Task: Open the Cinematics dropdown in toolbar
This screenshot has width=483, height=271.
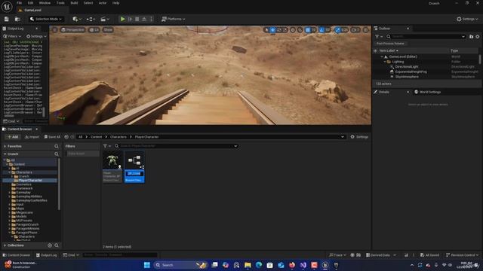Action: (105, 19)
